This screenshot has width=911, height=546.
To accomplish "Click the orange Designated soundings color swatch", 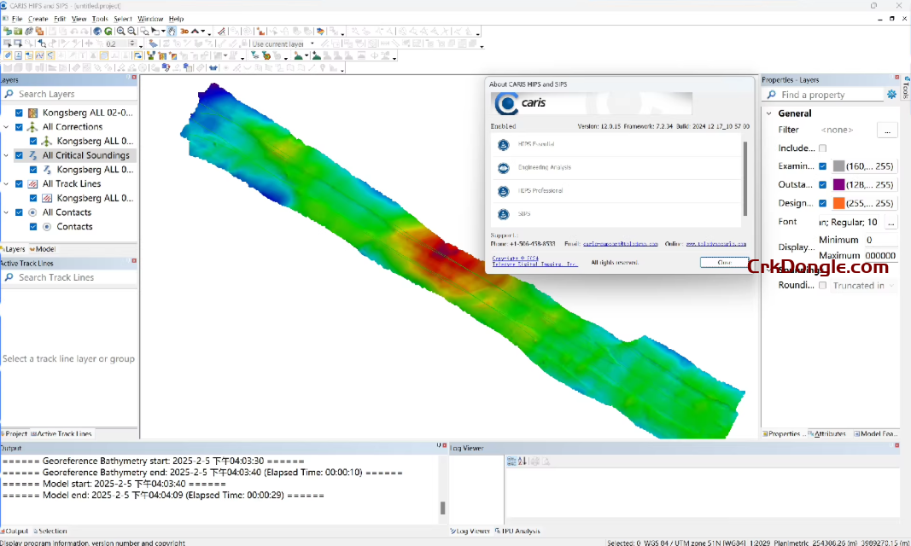I will (839, 202).
